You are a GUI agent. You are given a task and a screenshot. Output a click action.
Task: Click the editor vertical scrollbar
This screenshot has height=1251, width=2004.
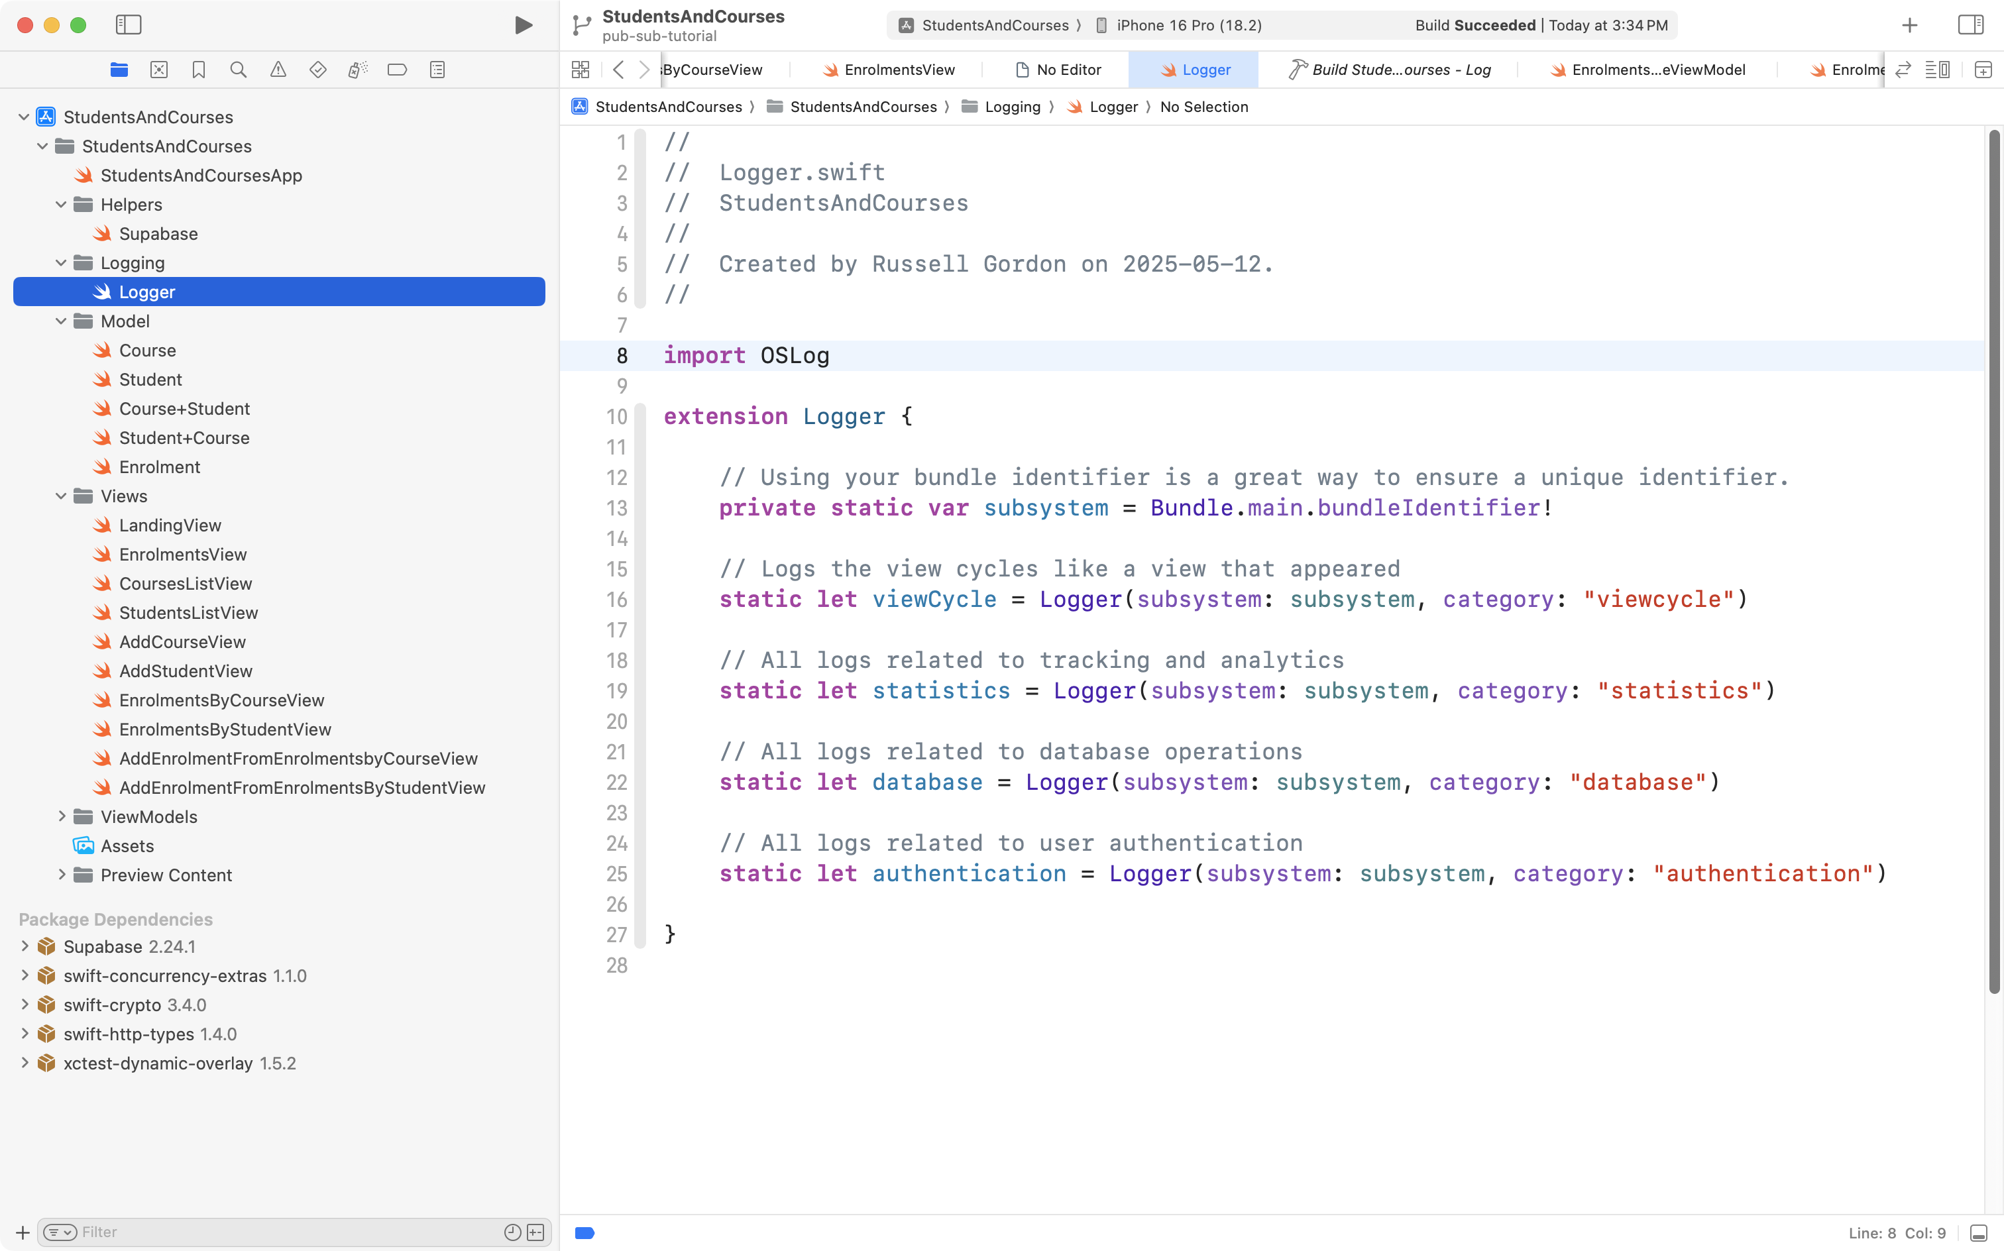click(x=1994, y=563)
